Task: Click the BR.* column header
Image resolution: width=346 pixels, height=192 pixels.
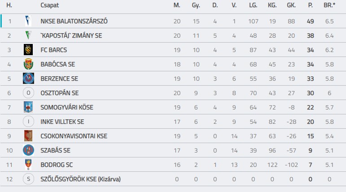Action: (329, 5)
